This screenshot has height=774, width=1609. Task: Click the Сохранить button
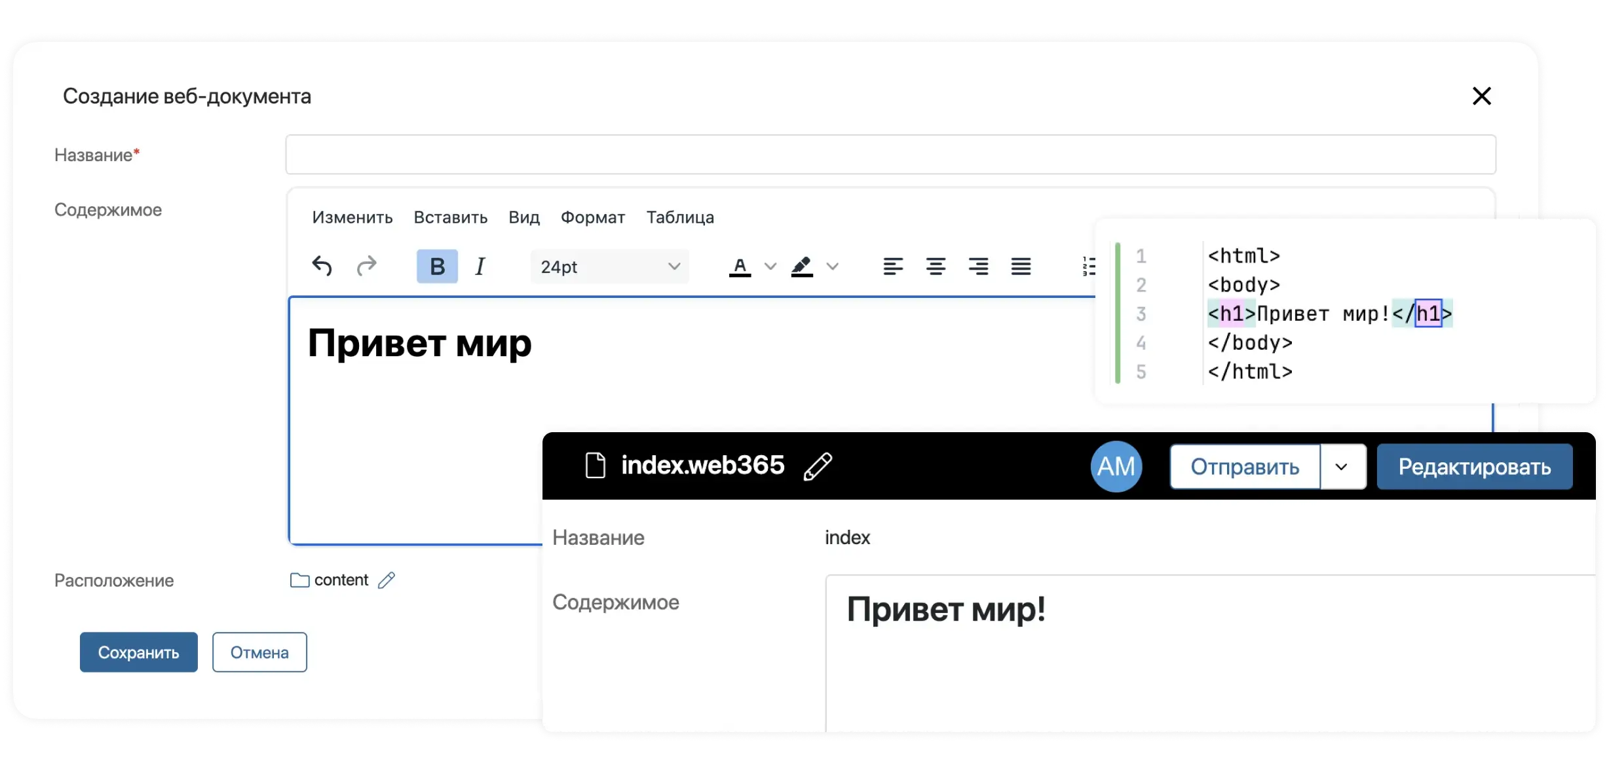[138, 652]
